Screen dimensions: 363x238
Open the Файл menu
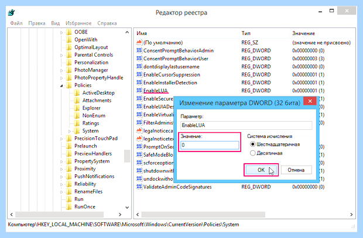click(x=16, y=23)
